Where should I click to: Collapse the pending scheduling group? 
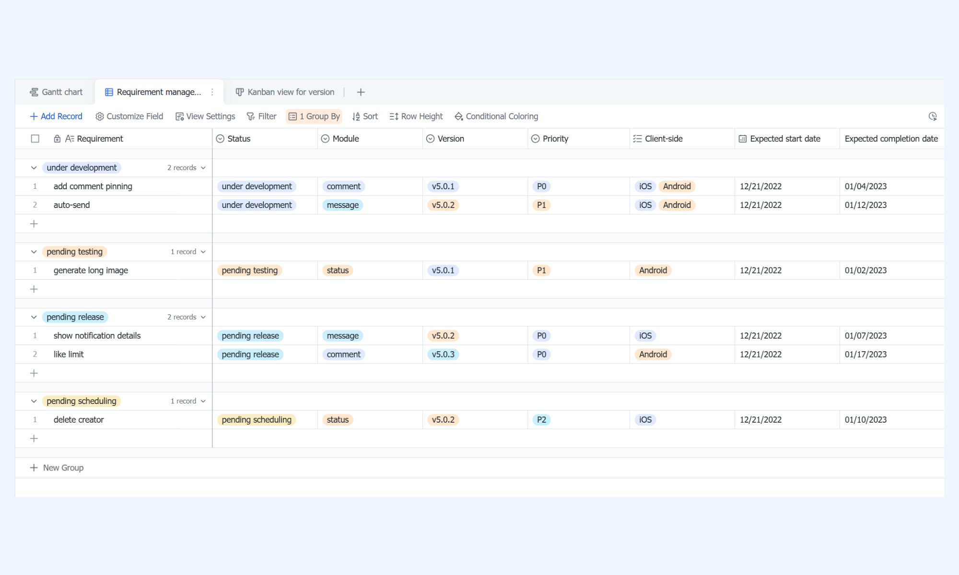coord(34,401)
